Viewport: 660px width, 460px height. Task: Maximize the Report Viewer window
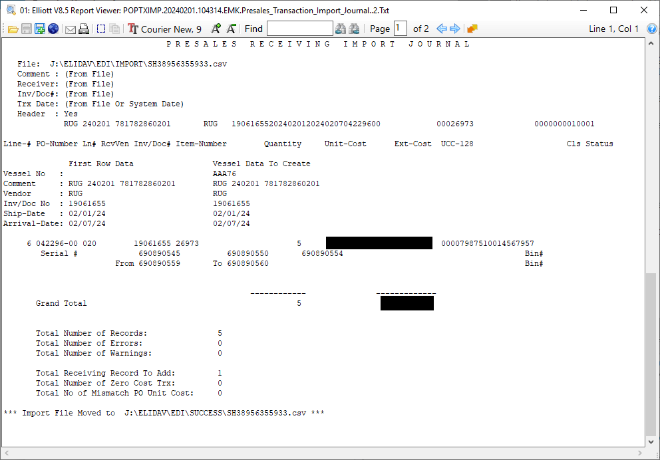point(613,10)
